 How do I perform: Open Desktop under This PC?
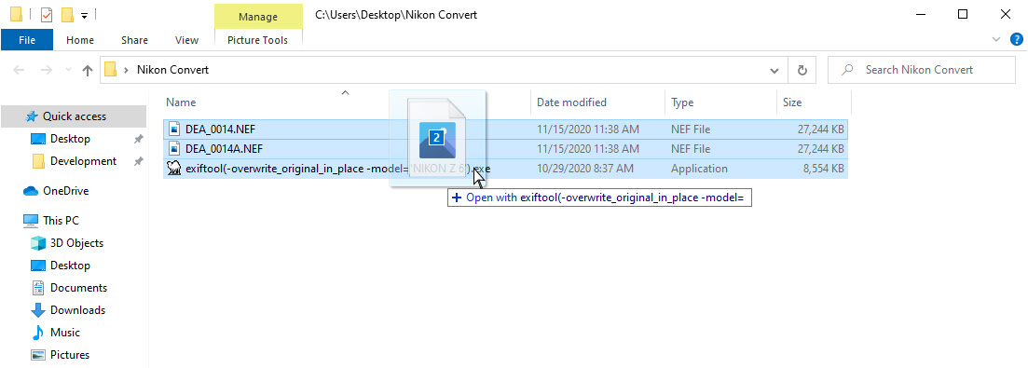(70, 266)
